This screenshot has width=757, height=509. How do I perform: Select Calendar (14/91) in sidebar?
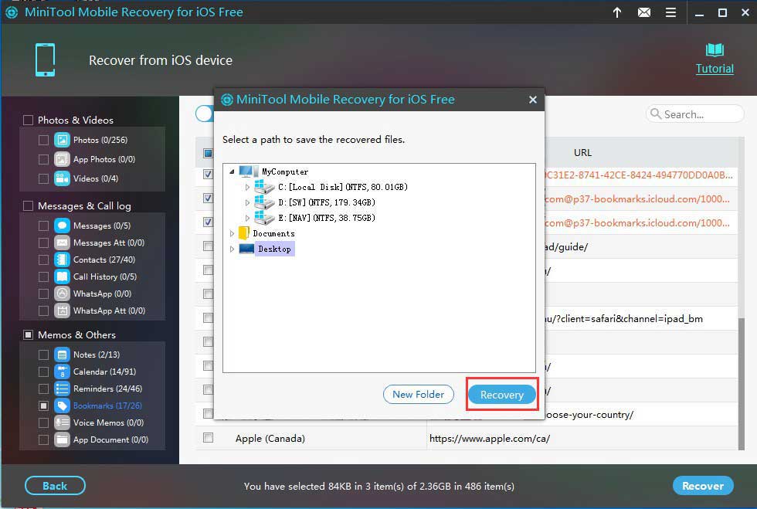(x=104, y=372)
